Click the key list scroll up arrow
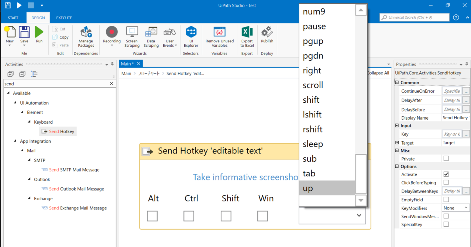This screenshot has width=471, height=247. pyautogui.click(x=361, y=10)
